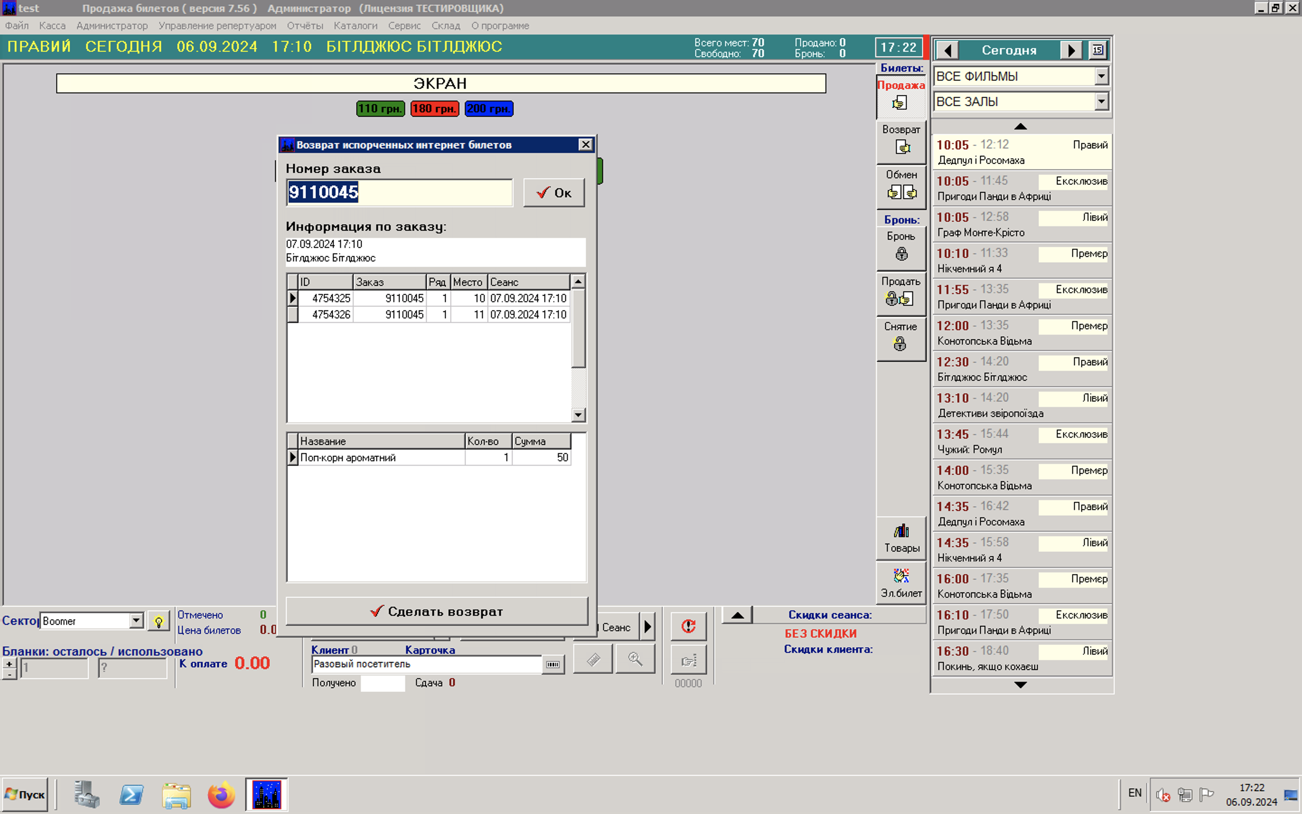Click the Ок button next to order number
The width and height of the screenshot is (1302, 814).
(x=554, y=193)
